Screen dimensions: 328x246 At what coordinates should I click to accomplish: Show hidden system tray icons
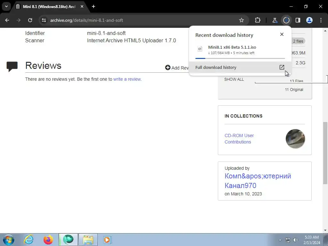click(x=280, y=240)
